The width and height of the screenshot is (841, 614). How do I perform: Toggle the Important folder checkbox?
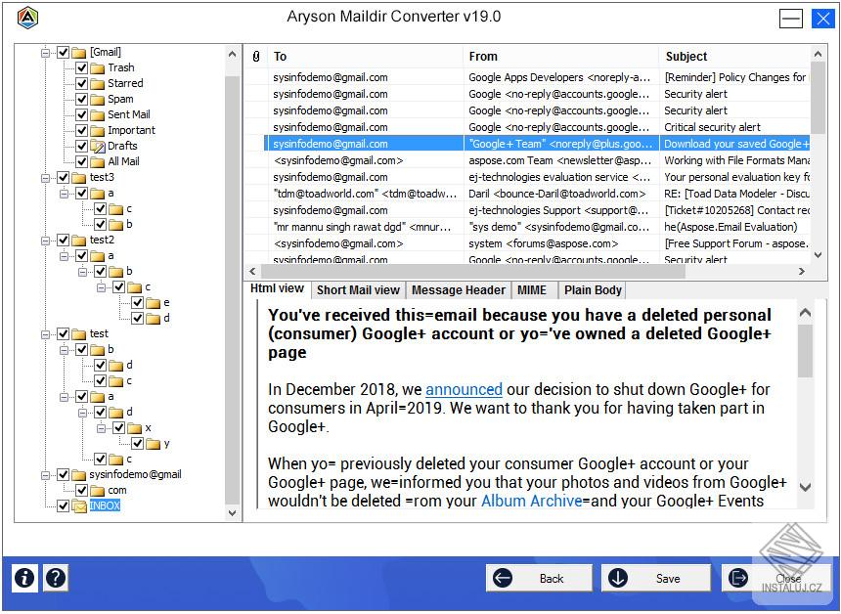81,130
